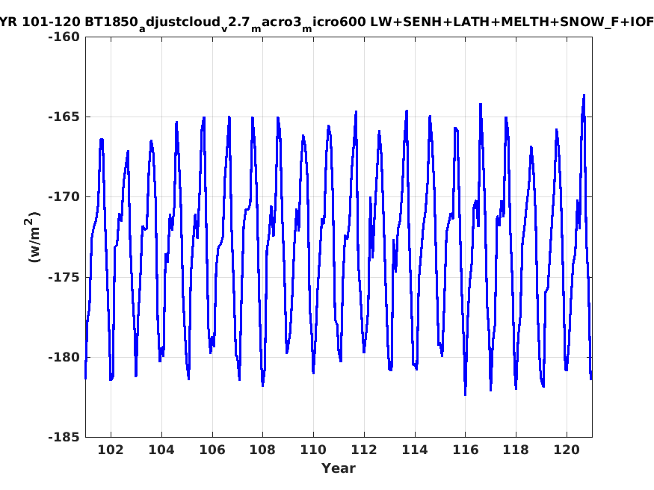
Task: Click y-axis tick label -165
Action: [64, 117]
